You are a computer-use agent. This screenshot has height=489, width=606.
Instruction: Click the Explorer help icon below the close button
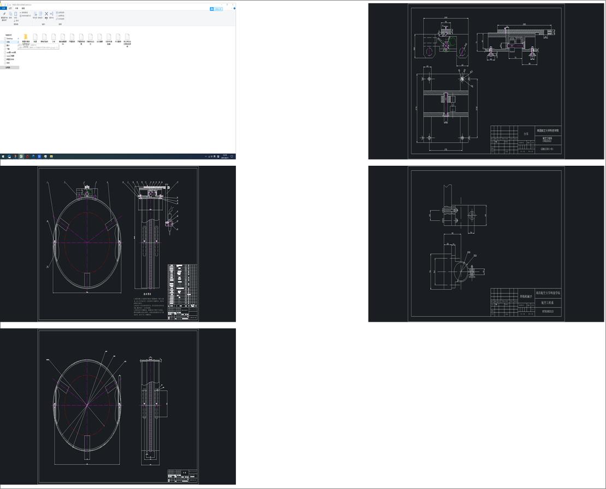(x=234, y=8)
